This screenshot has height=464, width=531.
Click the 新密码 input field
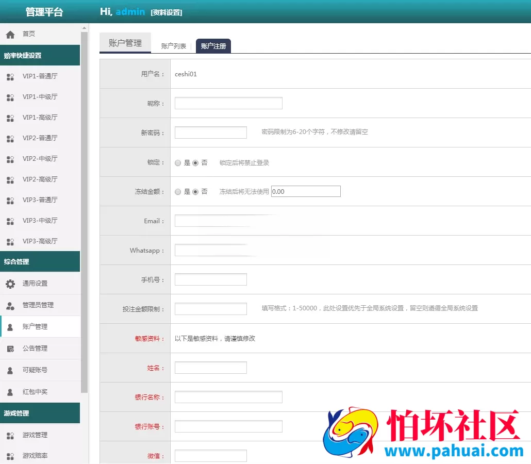tap(211, 132)
